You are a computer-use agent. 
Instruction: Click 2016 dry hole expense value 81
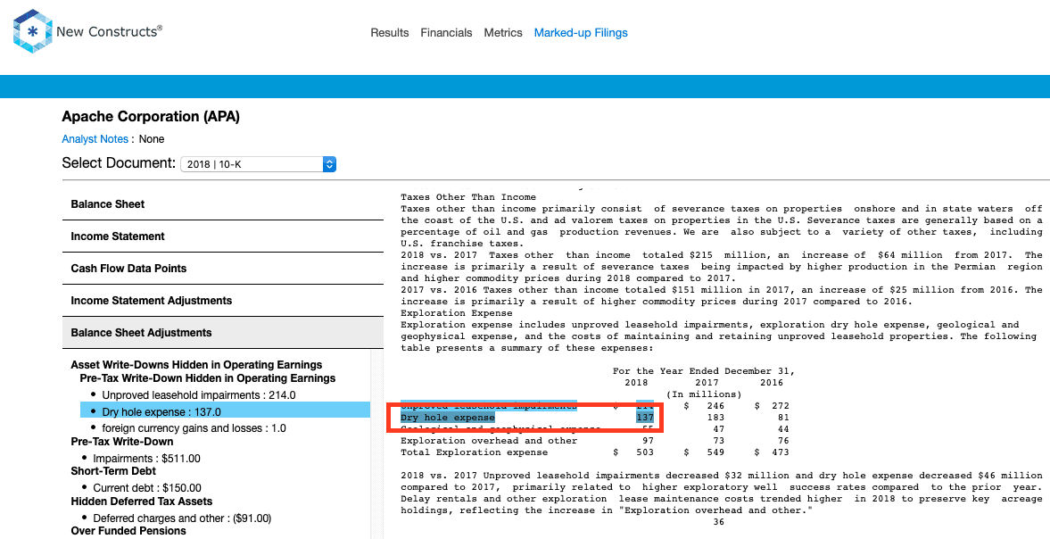pyautogui.click(x=783, y=417)
